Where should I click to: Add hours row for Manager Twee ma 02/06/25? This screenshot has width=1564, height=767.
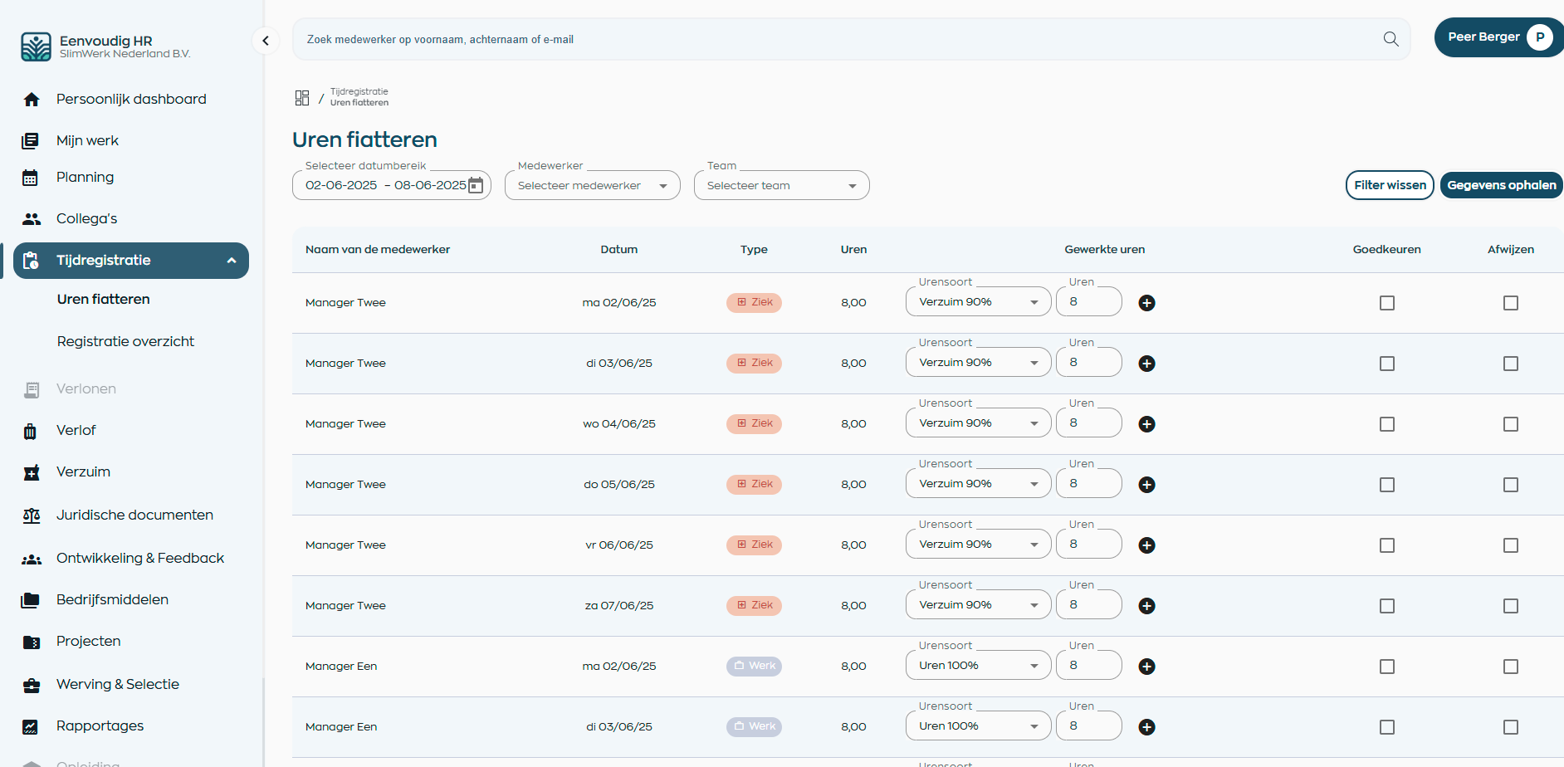coord(1146,303)
